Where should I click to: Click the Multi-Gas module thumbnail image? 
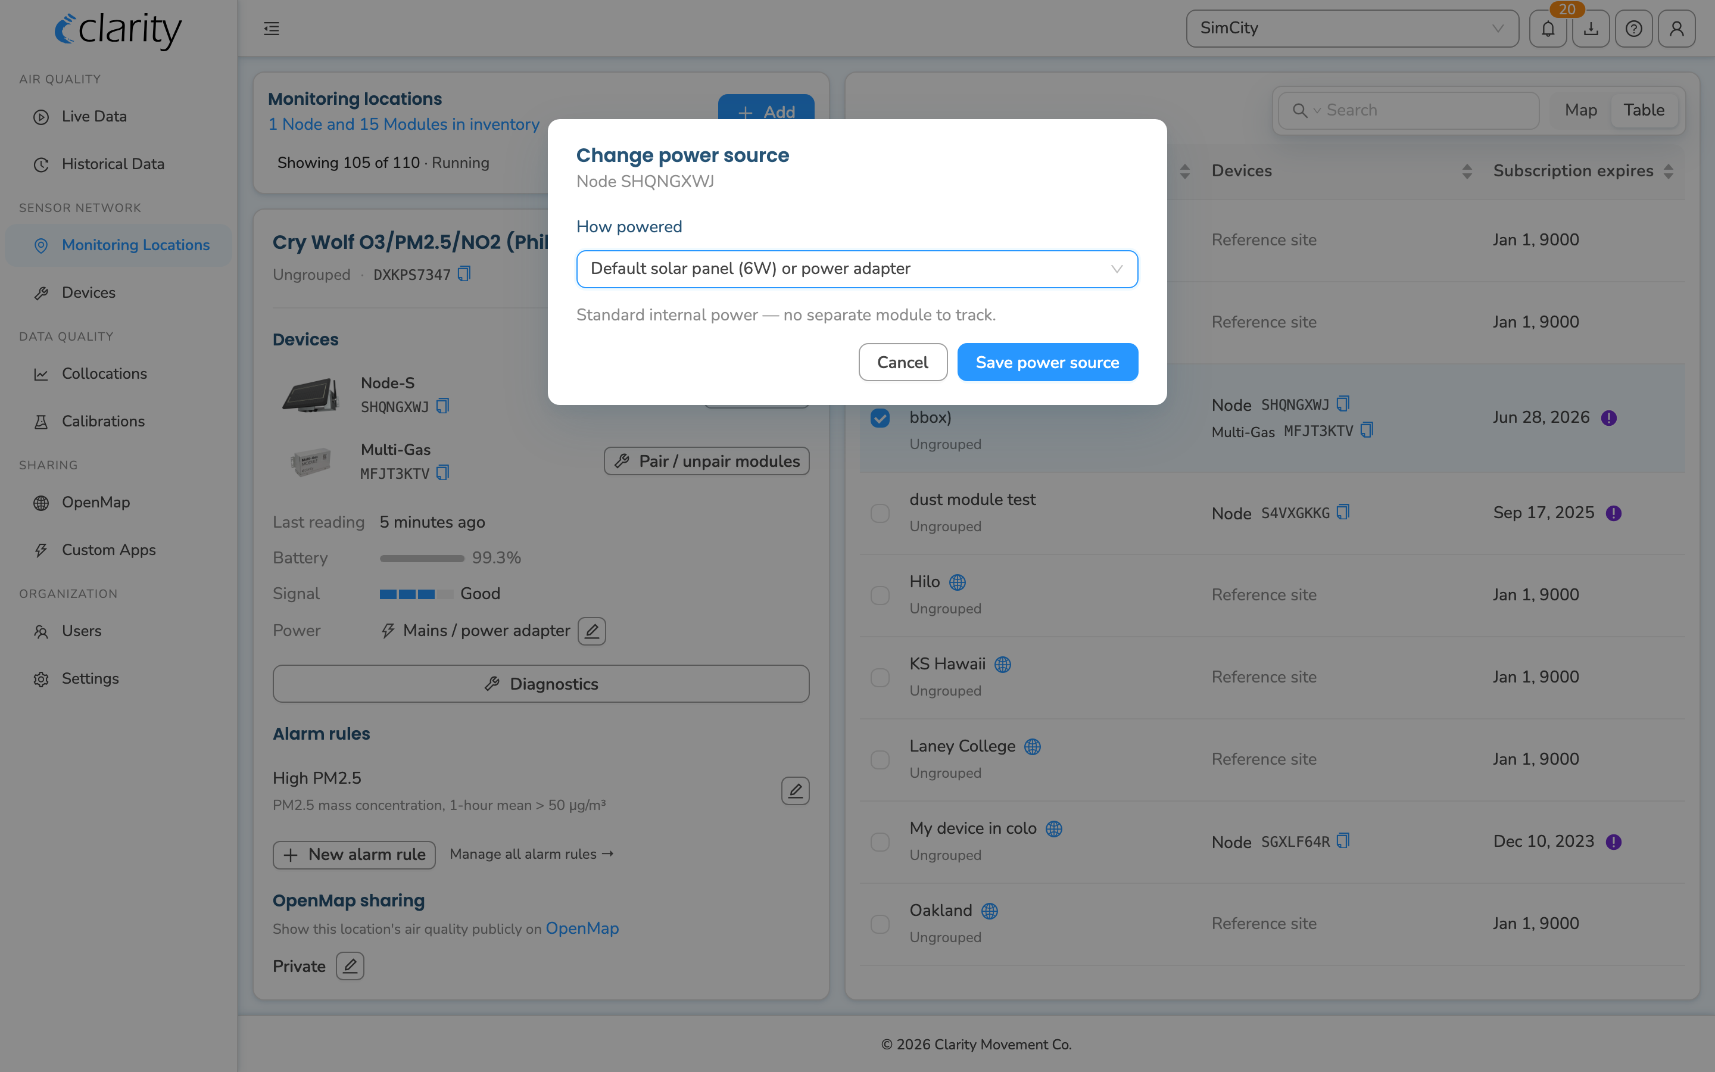[x=310, y=462]
